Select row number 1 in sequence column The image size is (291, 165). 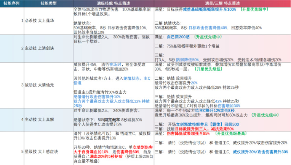coord(22,19)
